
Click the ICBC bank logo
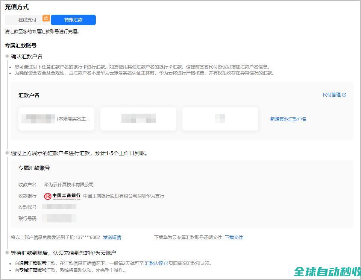pyautogui.click(x=62, y=196)
